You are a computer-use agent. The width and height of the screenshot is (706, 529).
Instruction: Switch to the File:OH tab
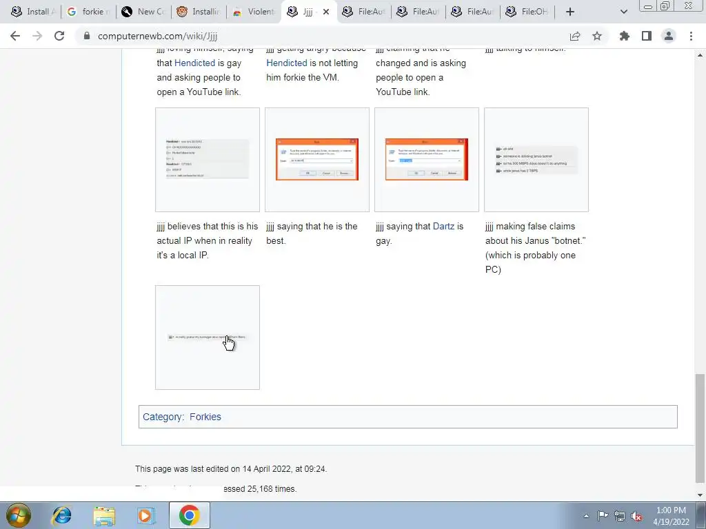[527, 12]
